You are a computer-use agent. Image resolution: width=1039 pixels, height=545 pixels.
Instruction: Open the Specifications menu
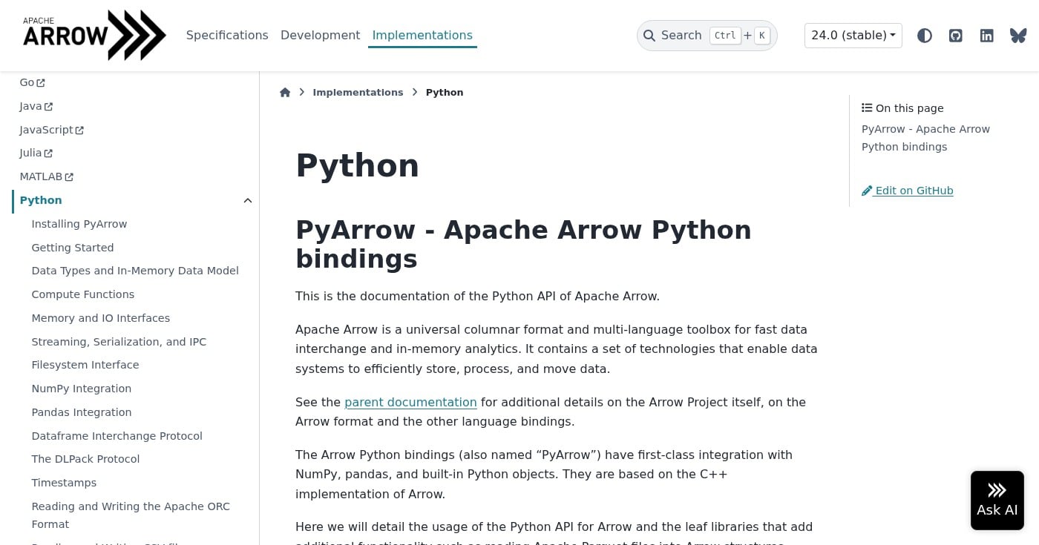pyautogui.click(x=227, y=36)
